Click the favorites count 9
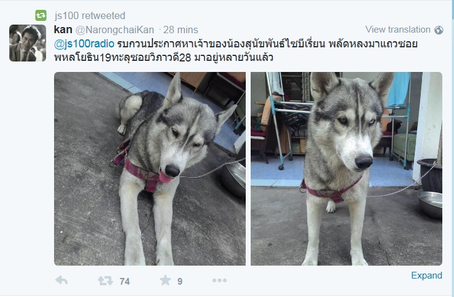Screen dimensions: 454x297 click(x=180, y=282)
